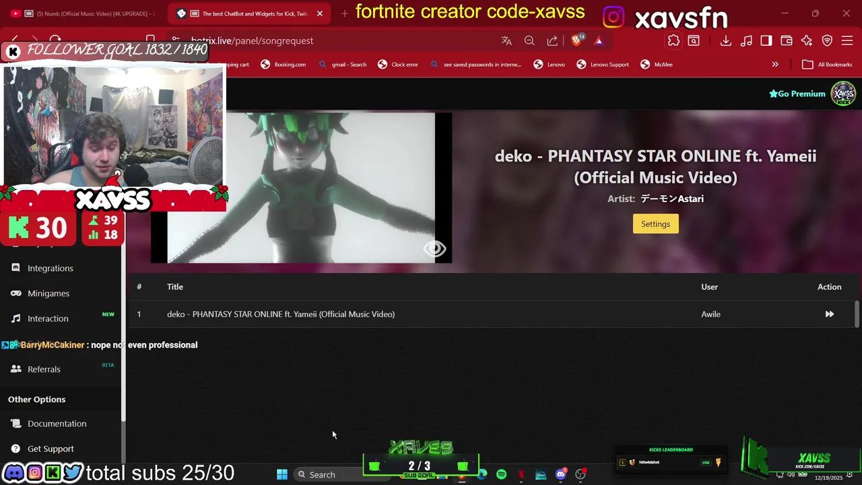The image size is (862, 485).
Task: Click the Action column header
Action: point(829,287)
